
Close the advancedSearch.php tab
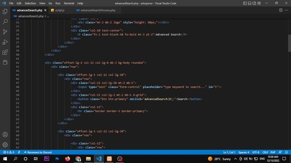pos(45,10)
